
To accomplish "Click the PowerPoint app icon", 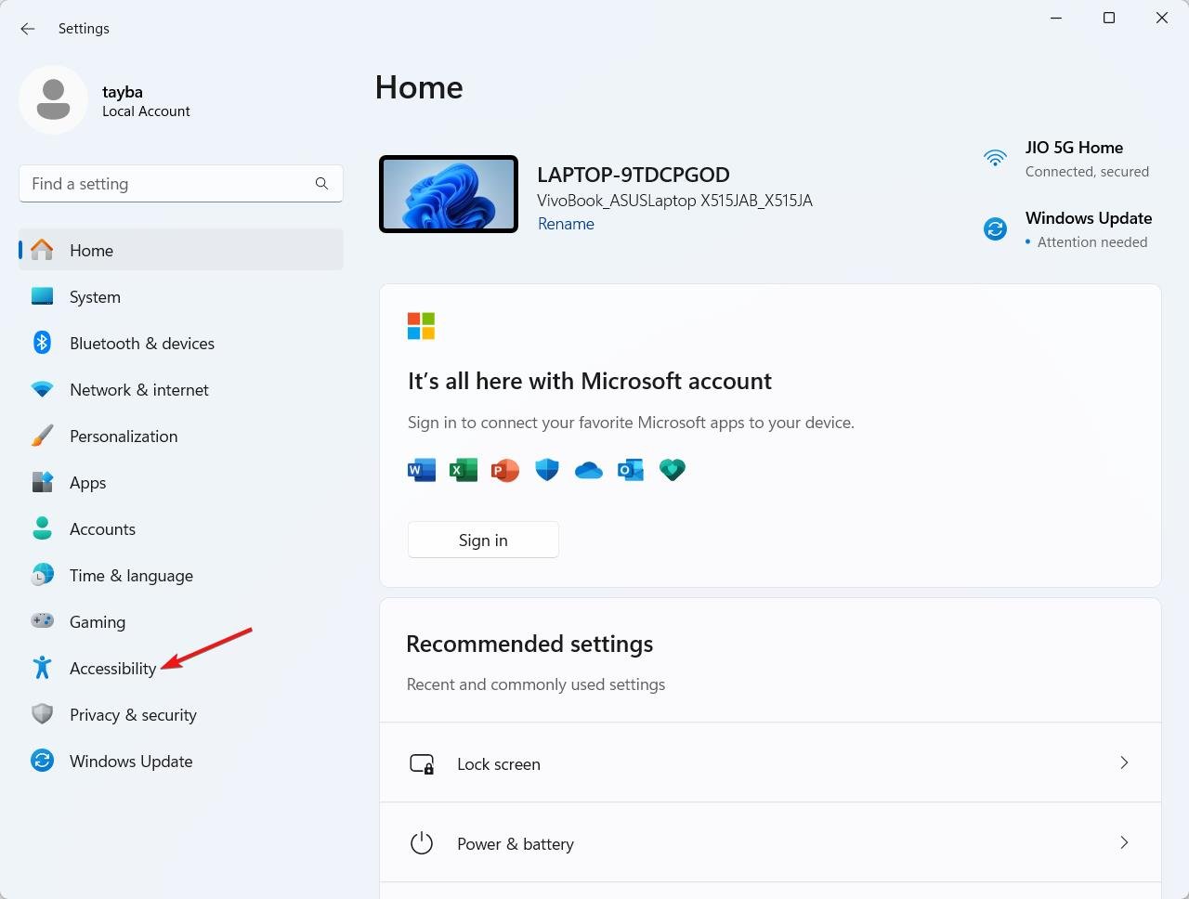I will [x=504, y=470].
